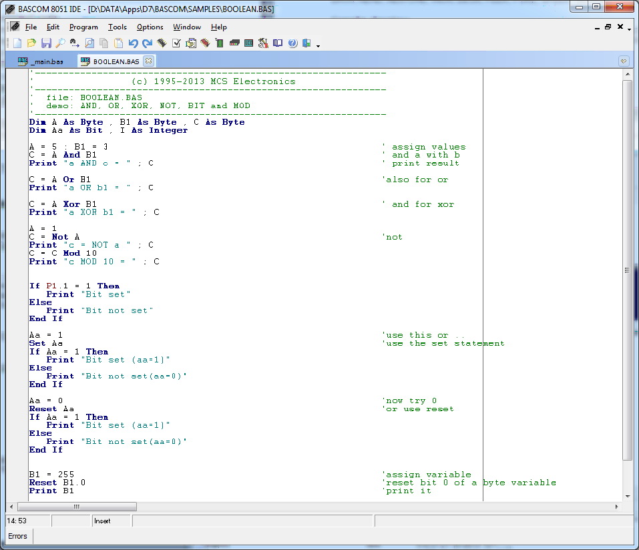The height and width of the screenshot is (550, 639).
Task: Open the Options menu
Action: (x=150, y=27)
